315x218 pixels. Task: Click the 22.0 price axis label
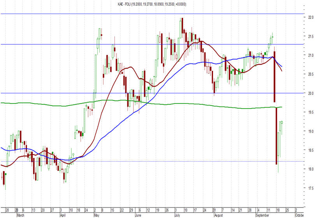(311, 17)
